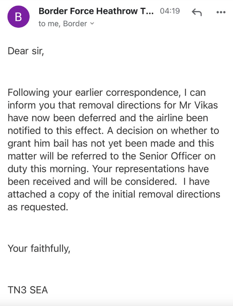This screenshot has width=233, height=306.
Task: Click the 'Dear sir,' greeting line
Action: (26, 51)
